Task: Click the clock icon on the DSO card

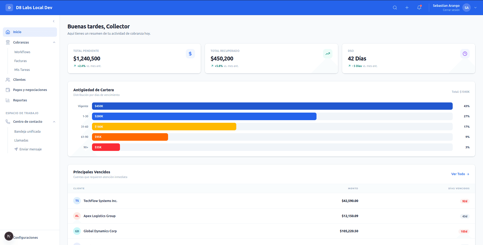Action: pos(465,54)
